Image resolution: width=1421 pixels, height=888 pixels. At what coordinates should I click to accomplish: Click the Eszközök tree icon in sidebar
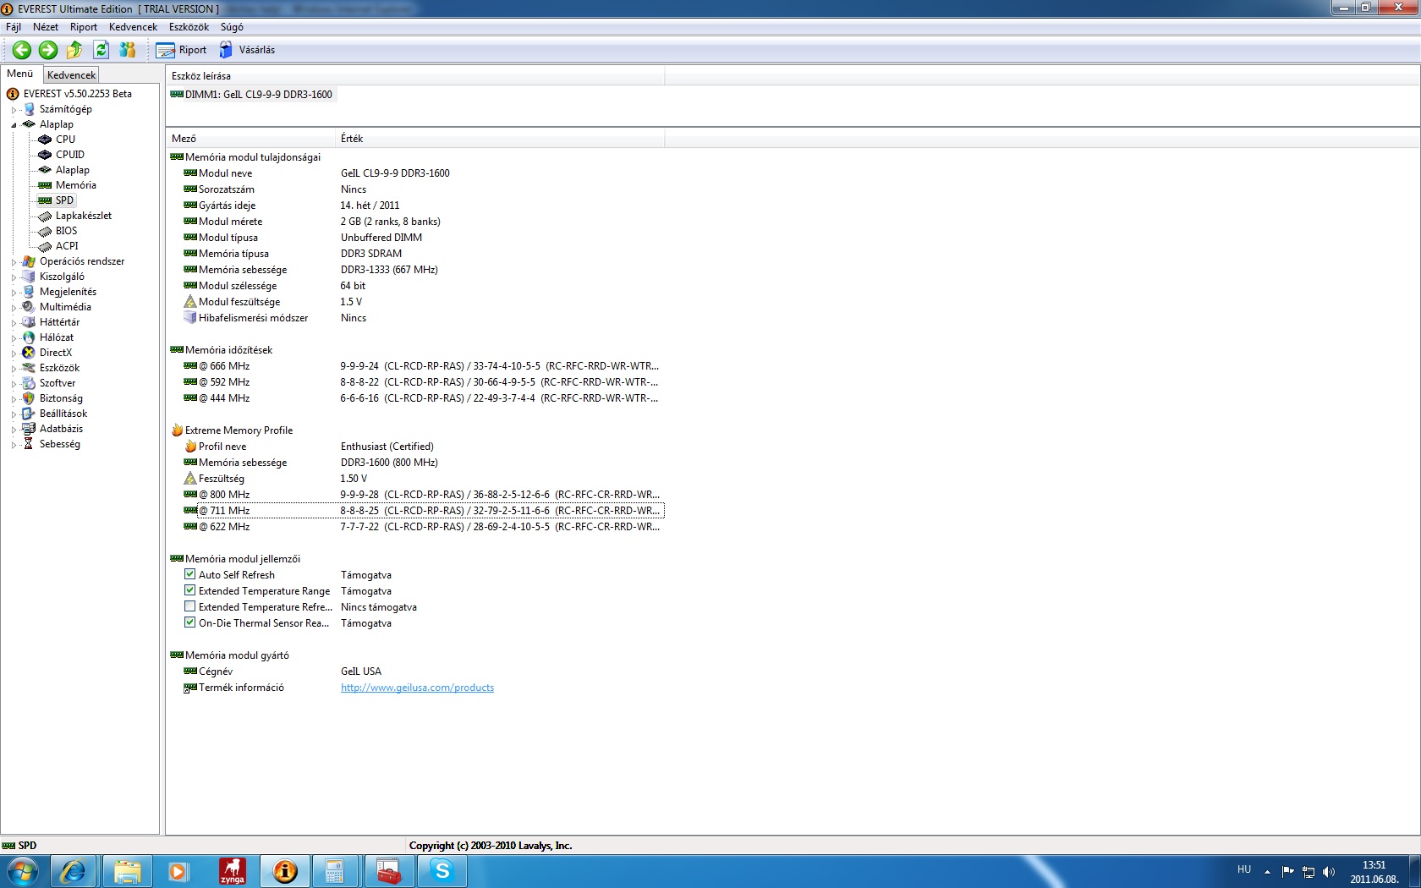(29, 368)
